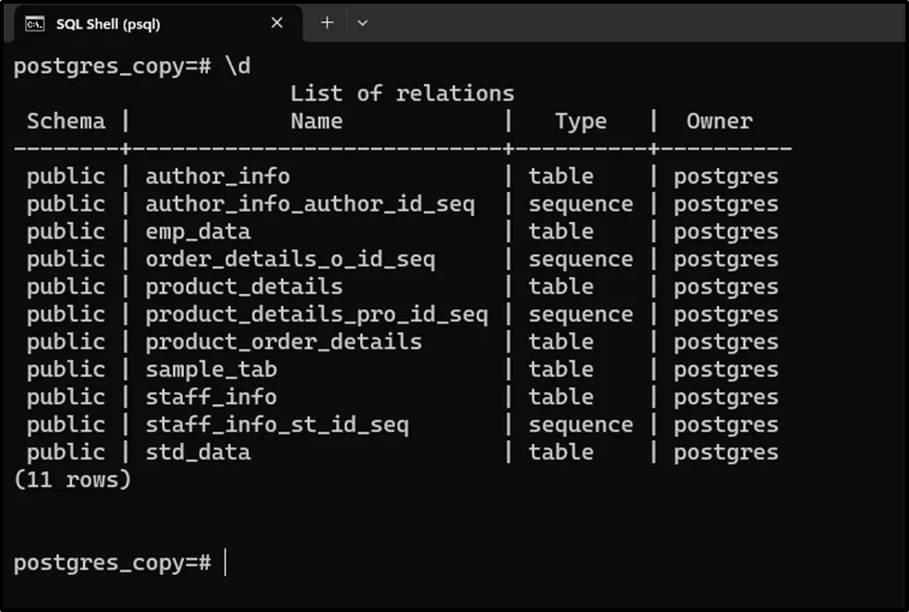909x612 pixels.
Task: Close the SQL Shell (psql) tab
Action: [277, 23]
